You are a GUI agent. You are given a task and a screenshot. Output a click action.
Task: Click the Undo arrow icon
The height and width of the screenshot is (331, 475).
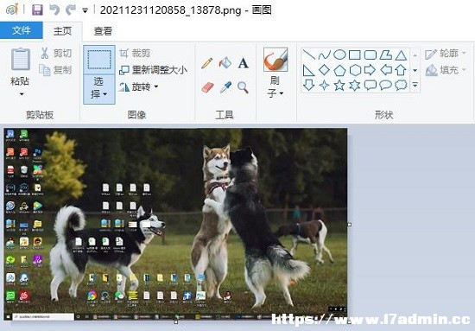pyautogui.click(x=54, y=10)
